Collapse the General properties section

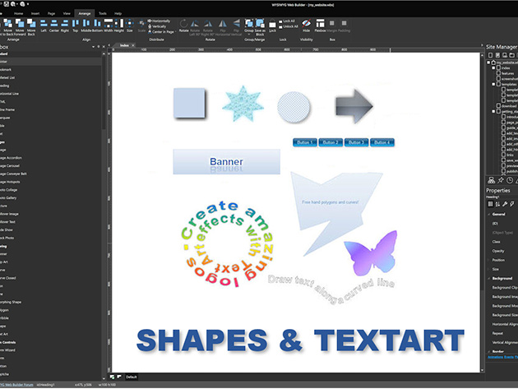[x=489, y=214]
